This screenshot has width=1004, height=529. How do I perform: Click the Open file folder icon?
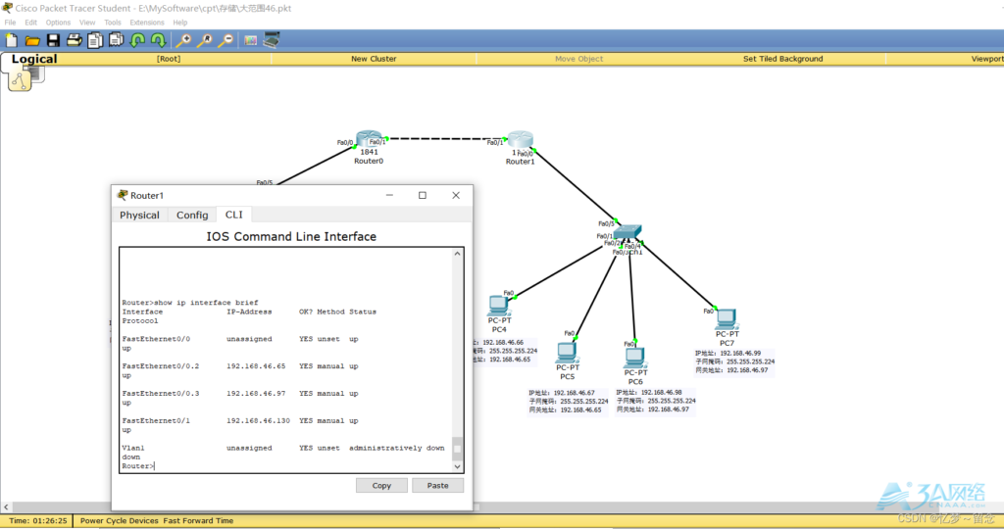click(32, 40)
